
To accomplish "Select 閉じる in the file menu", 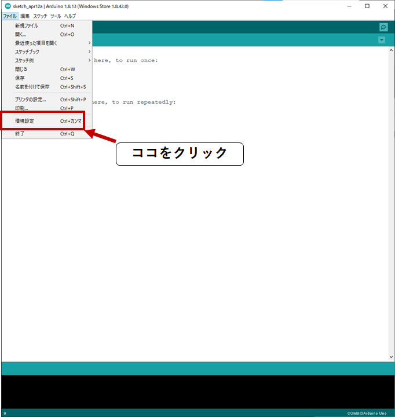I will coord(47,69).
